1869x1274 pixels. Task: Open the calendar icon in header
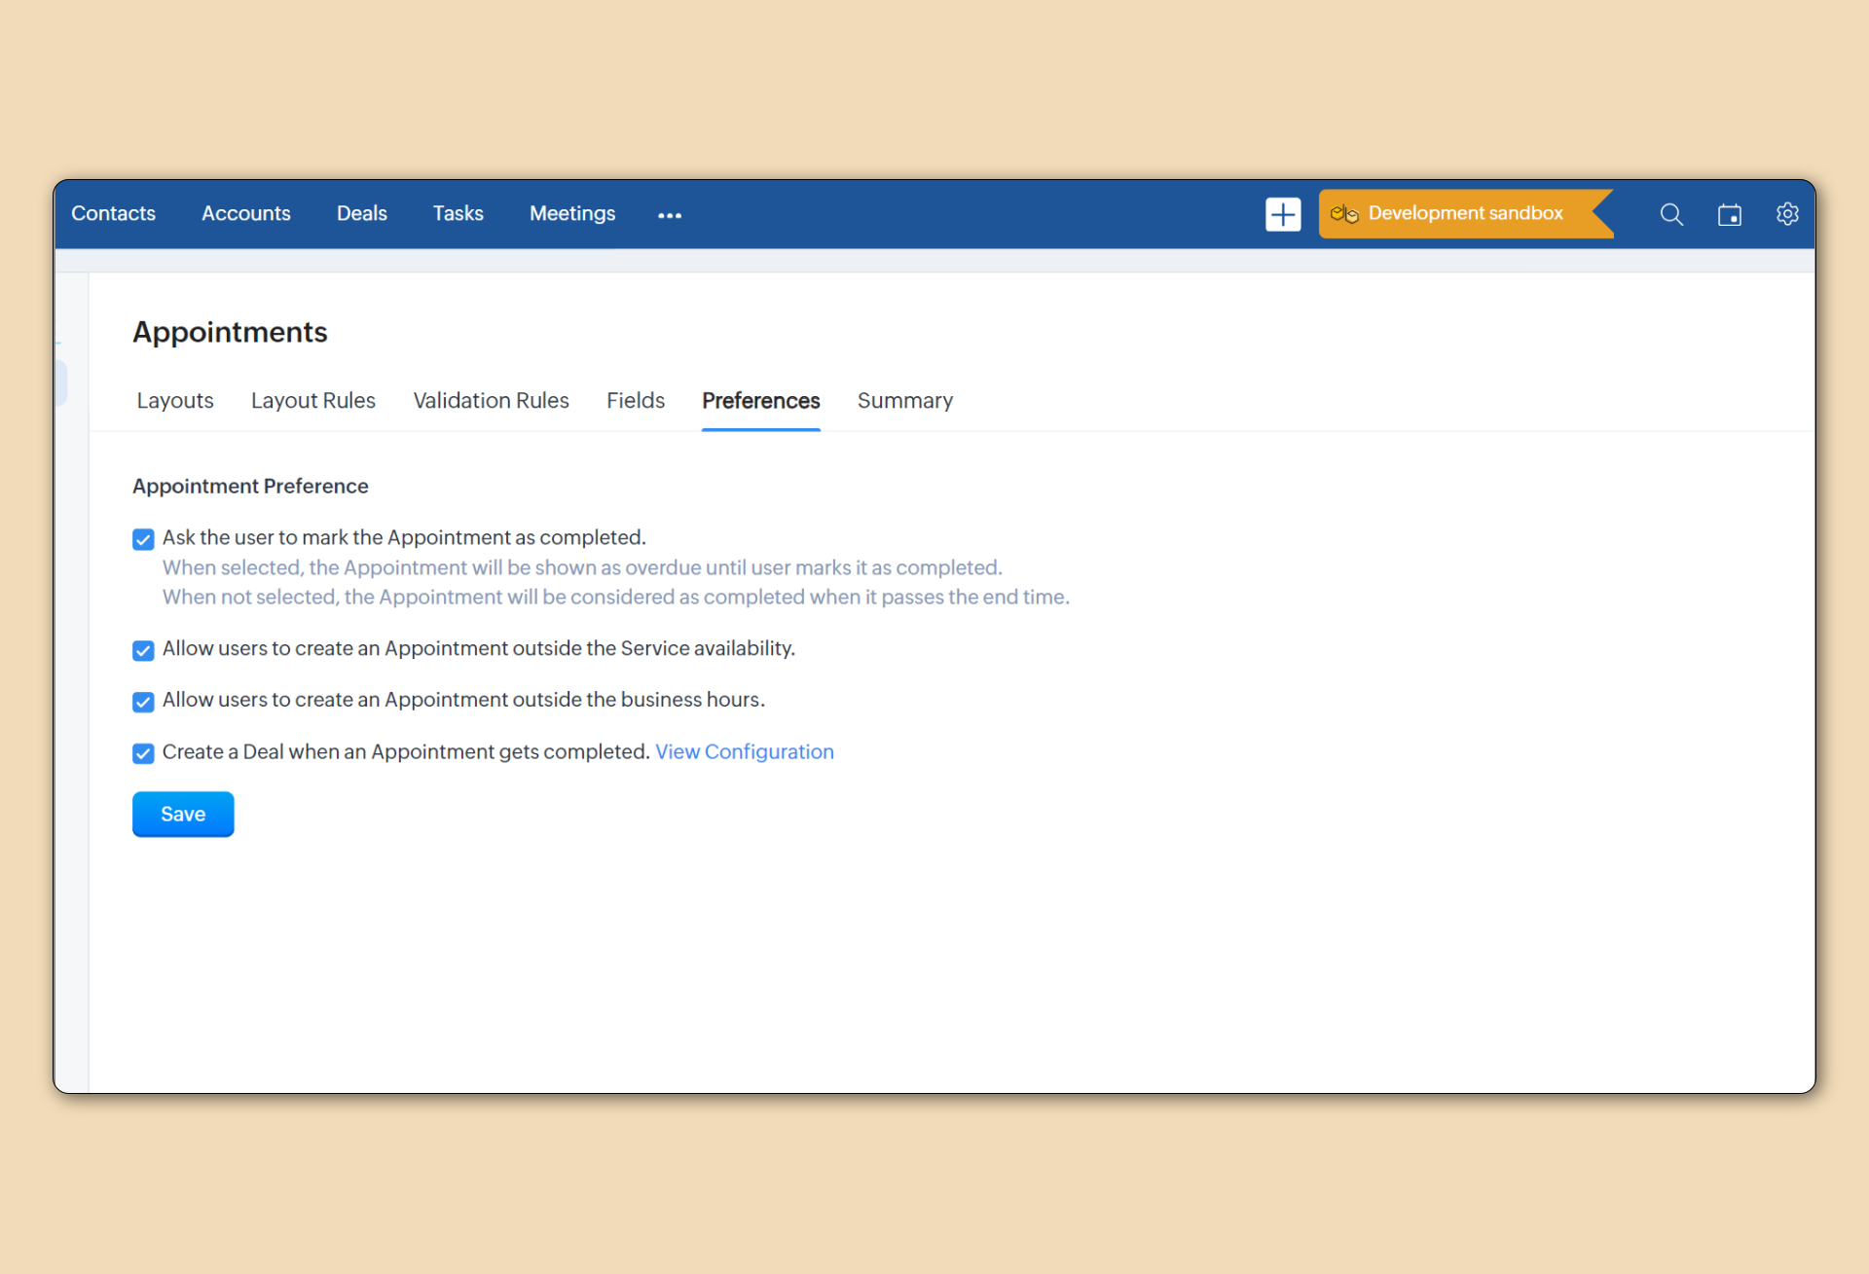tap(1729, 214)
